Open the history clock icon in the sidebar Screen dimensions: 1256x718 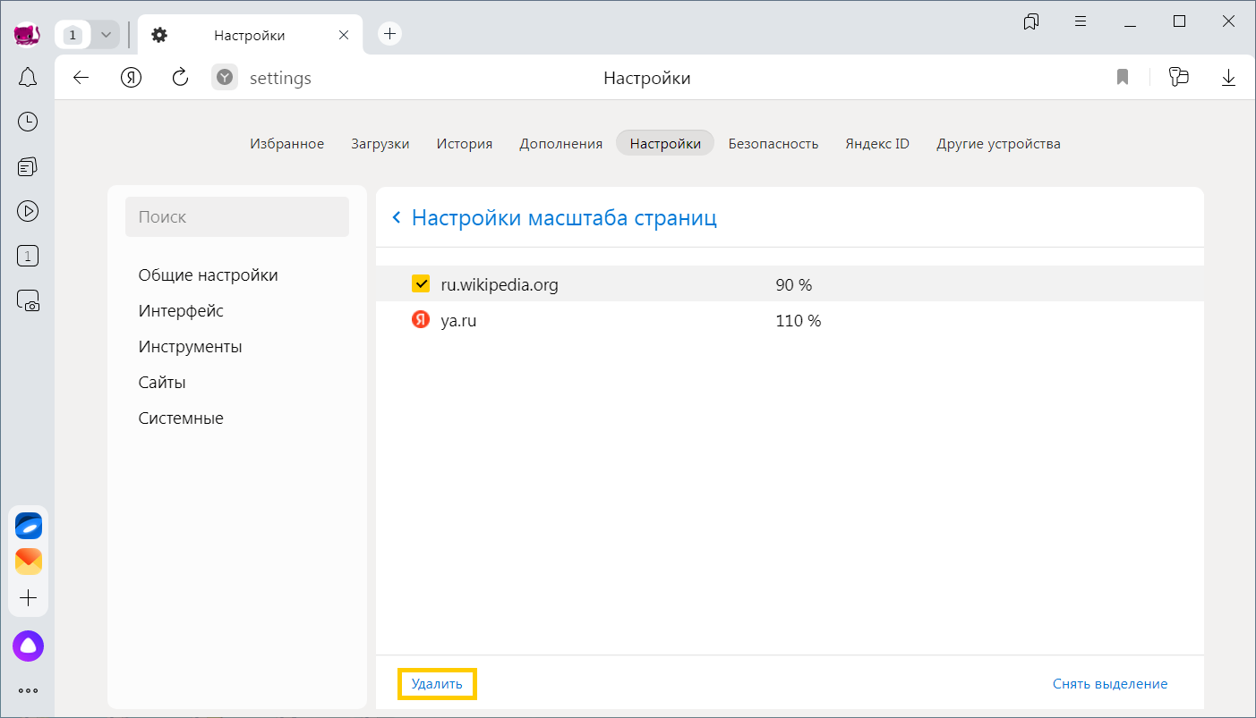(x=28, y=122)
